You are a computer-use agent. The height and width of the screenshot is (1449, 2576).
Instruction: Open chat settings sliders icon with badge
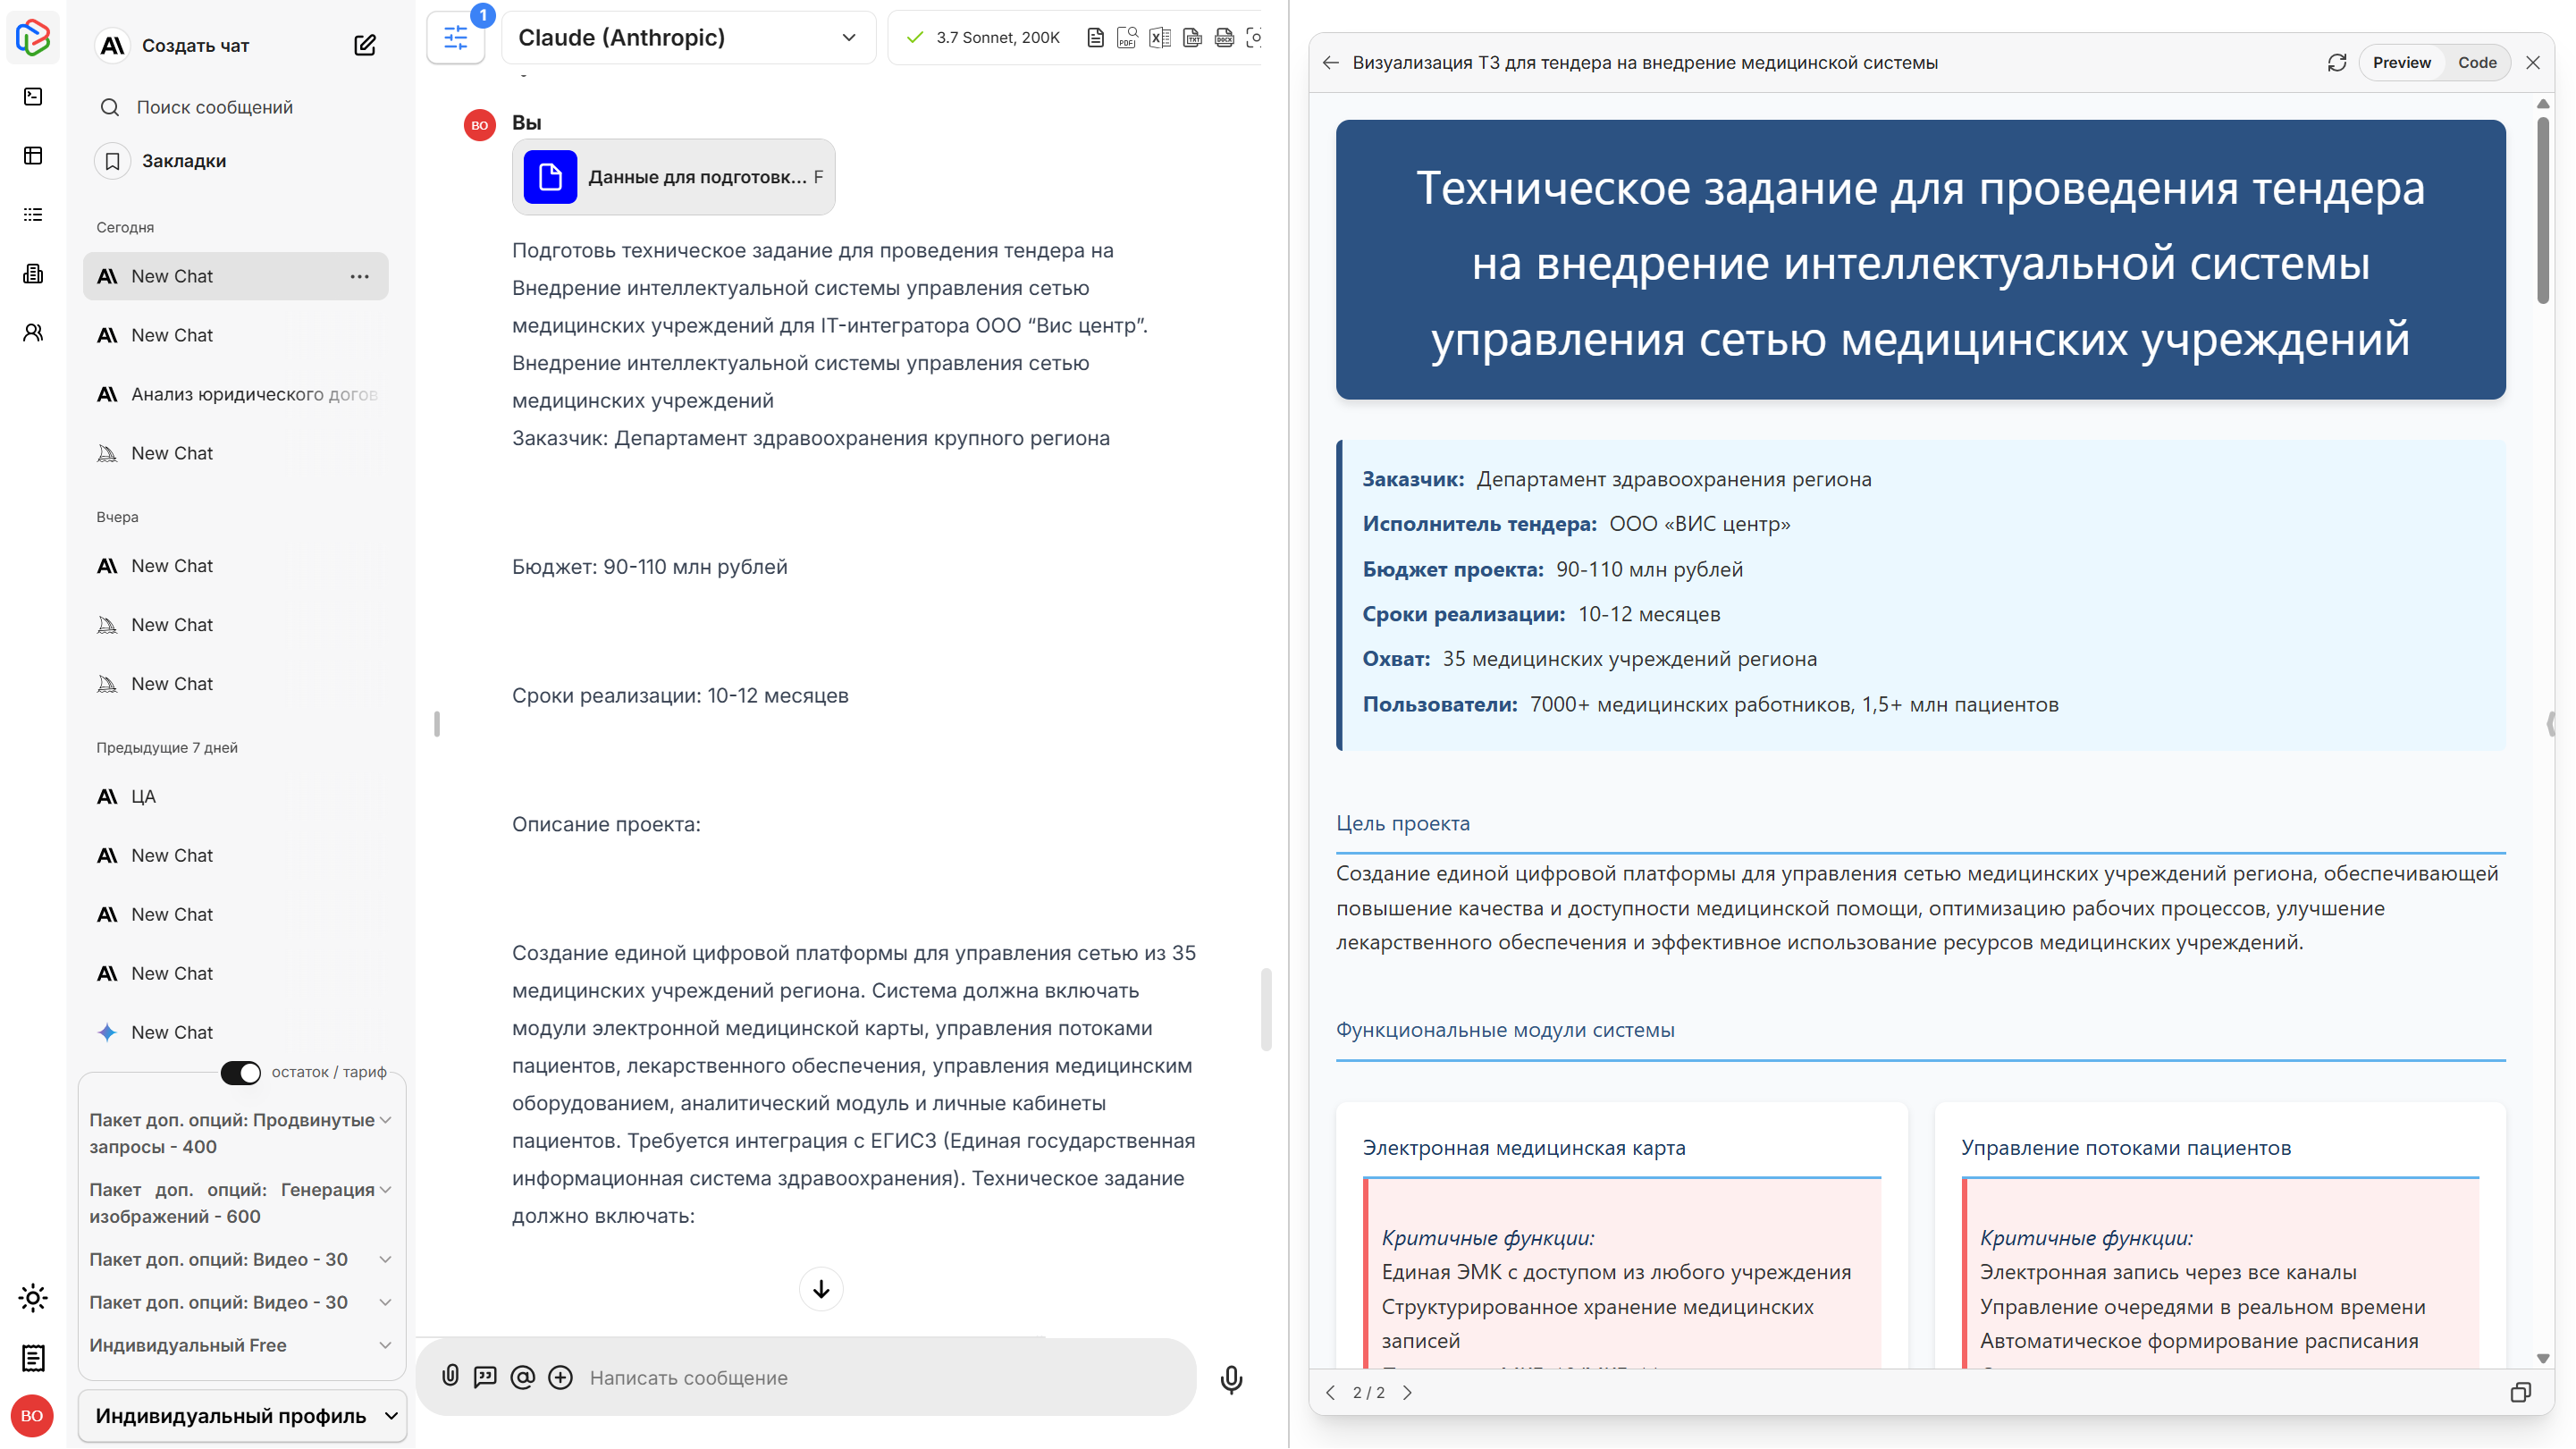[456, 38]
